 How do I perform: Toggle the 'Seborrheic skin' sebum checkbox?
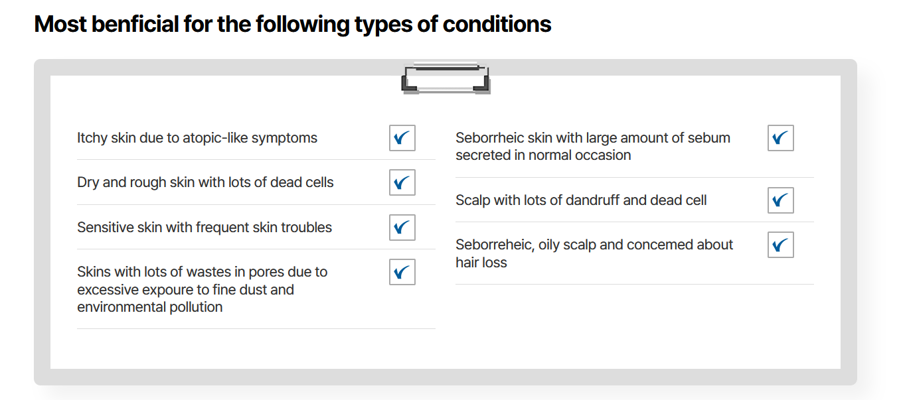pyautogui.click(x=780, y=138)
